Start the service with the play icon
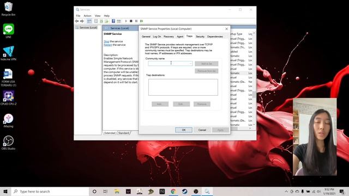Screen dimensions: 349x196 (x=126, y=21)
